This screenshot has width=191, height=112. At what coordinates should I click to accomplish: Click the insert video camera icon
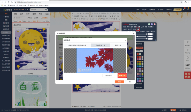[x=106, y=16]
